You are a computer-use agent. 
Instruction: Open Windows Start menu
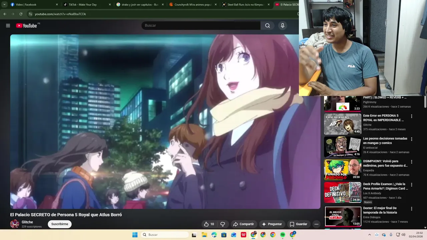[135, 235]
